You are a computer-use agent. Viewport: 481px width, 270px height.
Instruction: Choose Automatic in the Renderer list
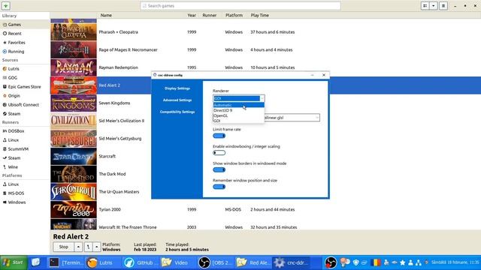tap(239, 105)
